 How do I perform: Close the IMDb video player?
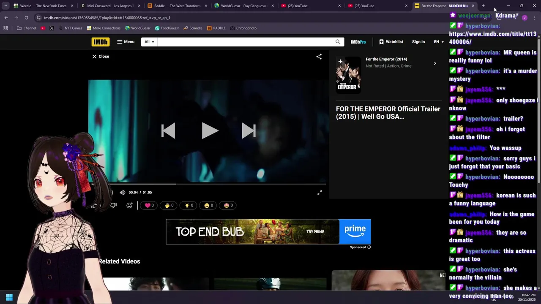(101, 56)
